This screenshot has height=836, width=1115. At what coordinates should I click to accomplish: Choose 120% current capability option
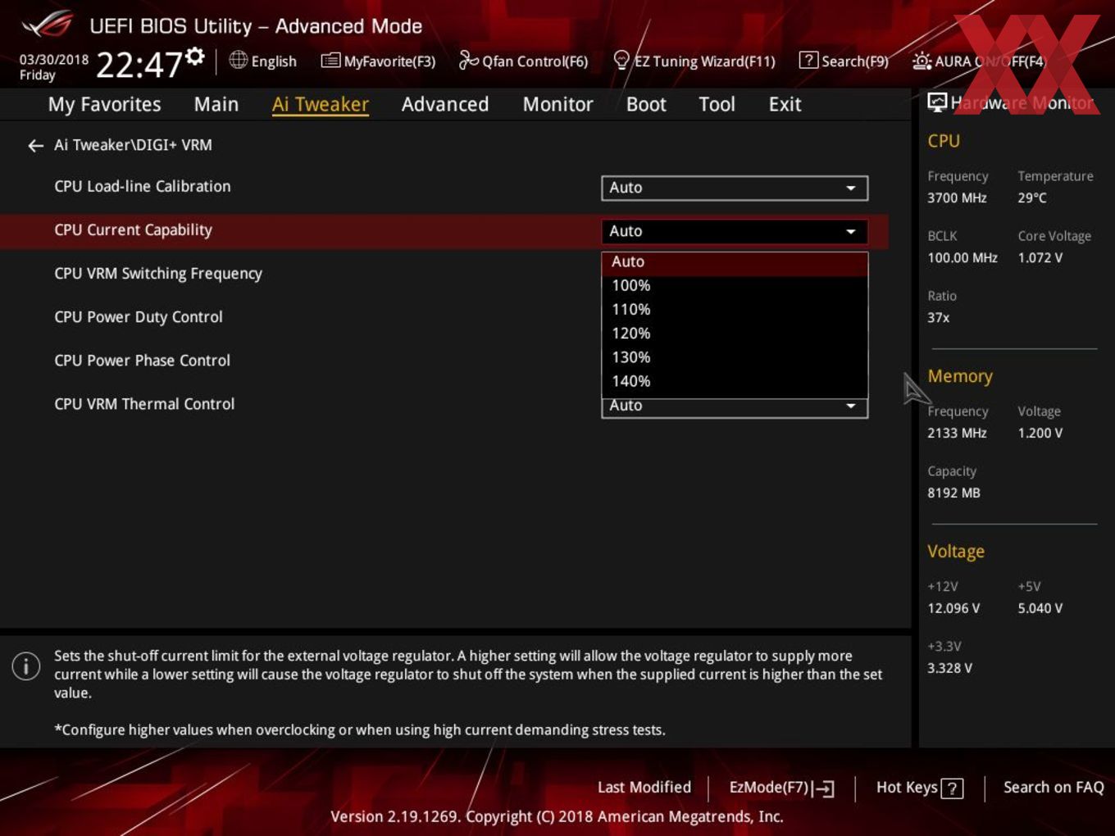pyautogui.click(x=735, y=334)
